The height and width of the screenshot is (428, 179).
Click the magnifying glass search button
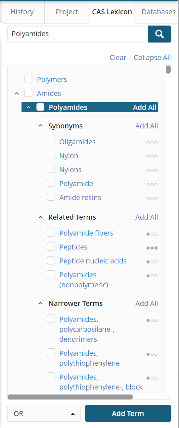(x=159, y=34)
